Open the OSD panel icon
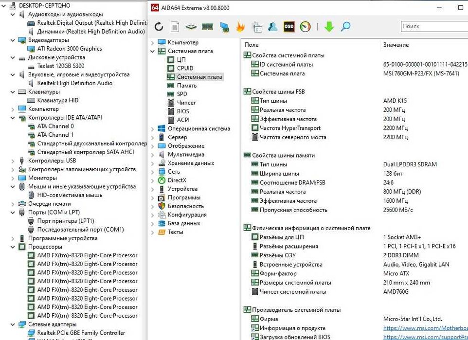This screenshot has width=468, height=340. 288,27
